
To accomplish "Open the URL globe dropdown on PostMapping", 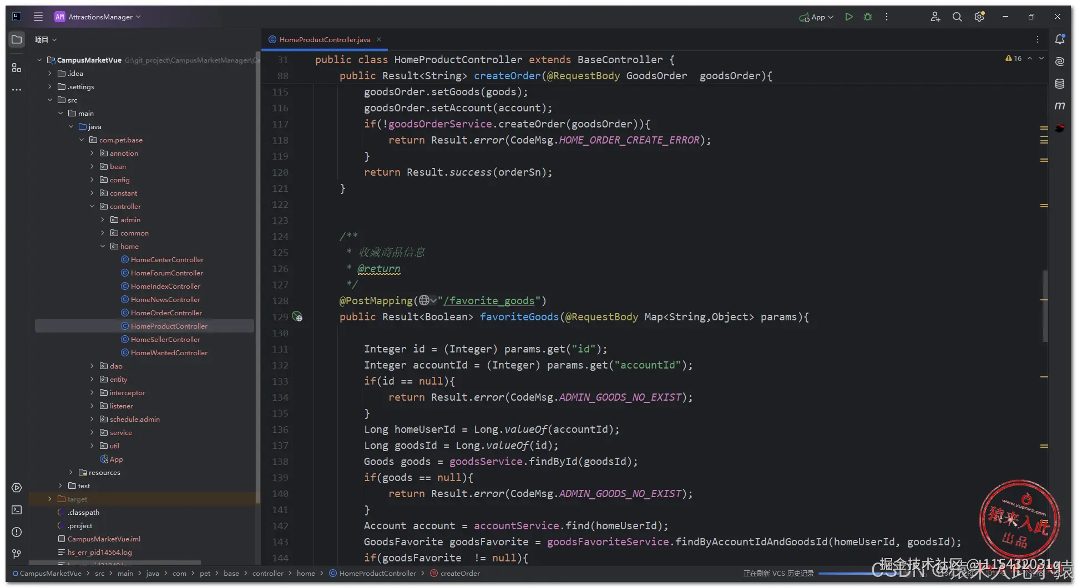I will (428, 300).
